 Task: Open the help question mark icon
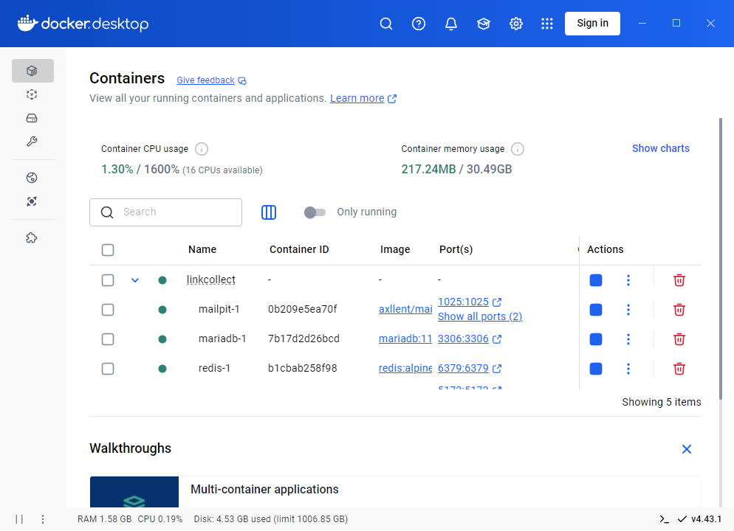[419, 24]
